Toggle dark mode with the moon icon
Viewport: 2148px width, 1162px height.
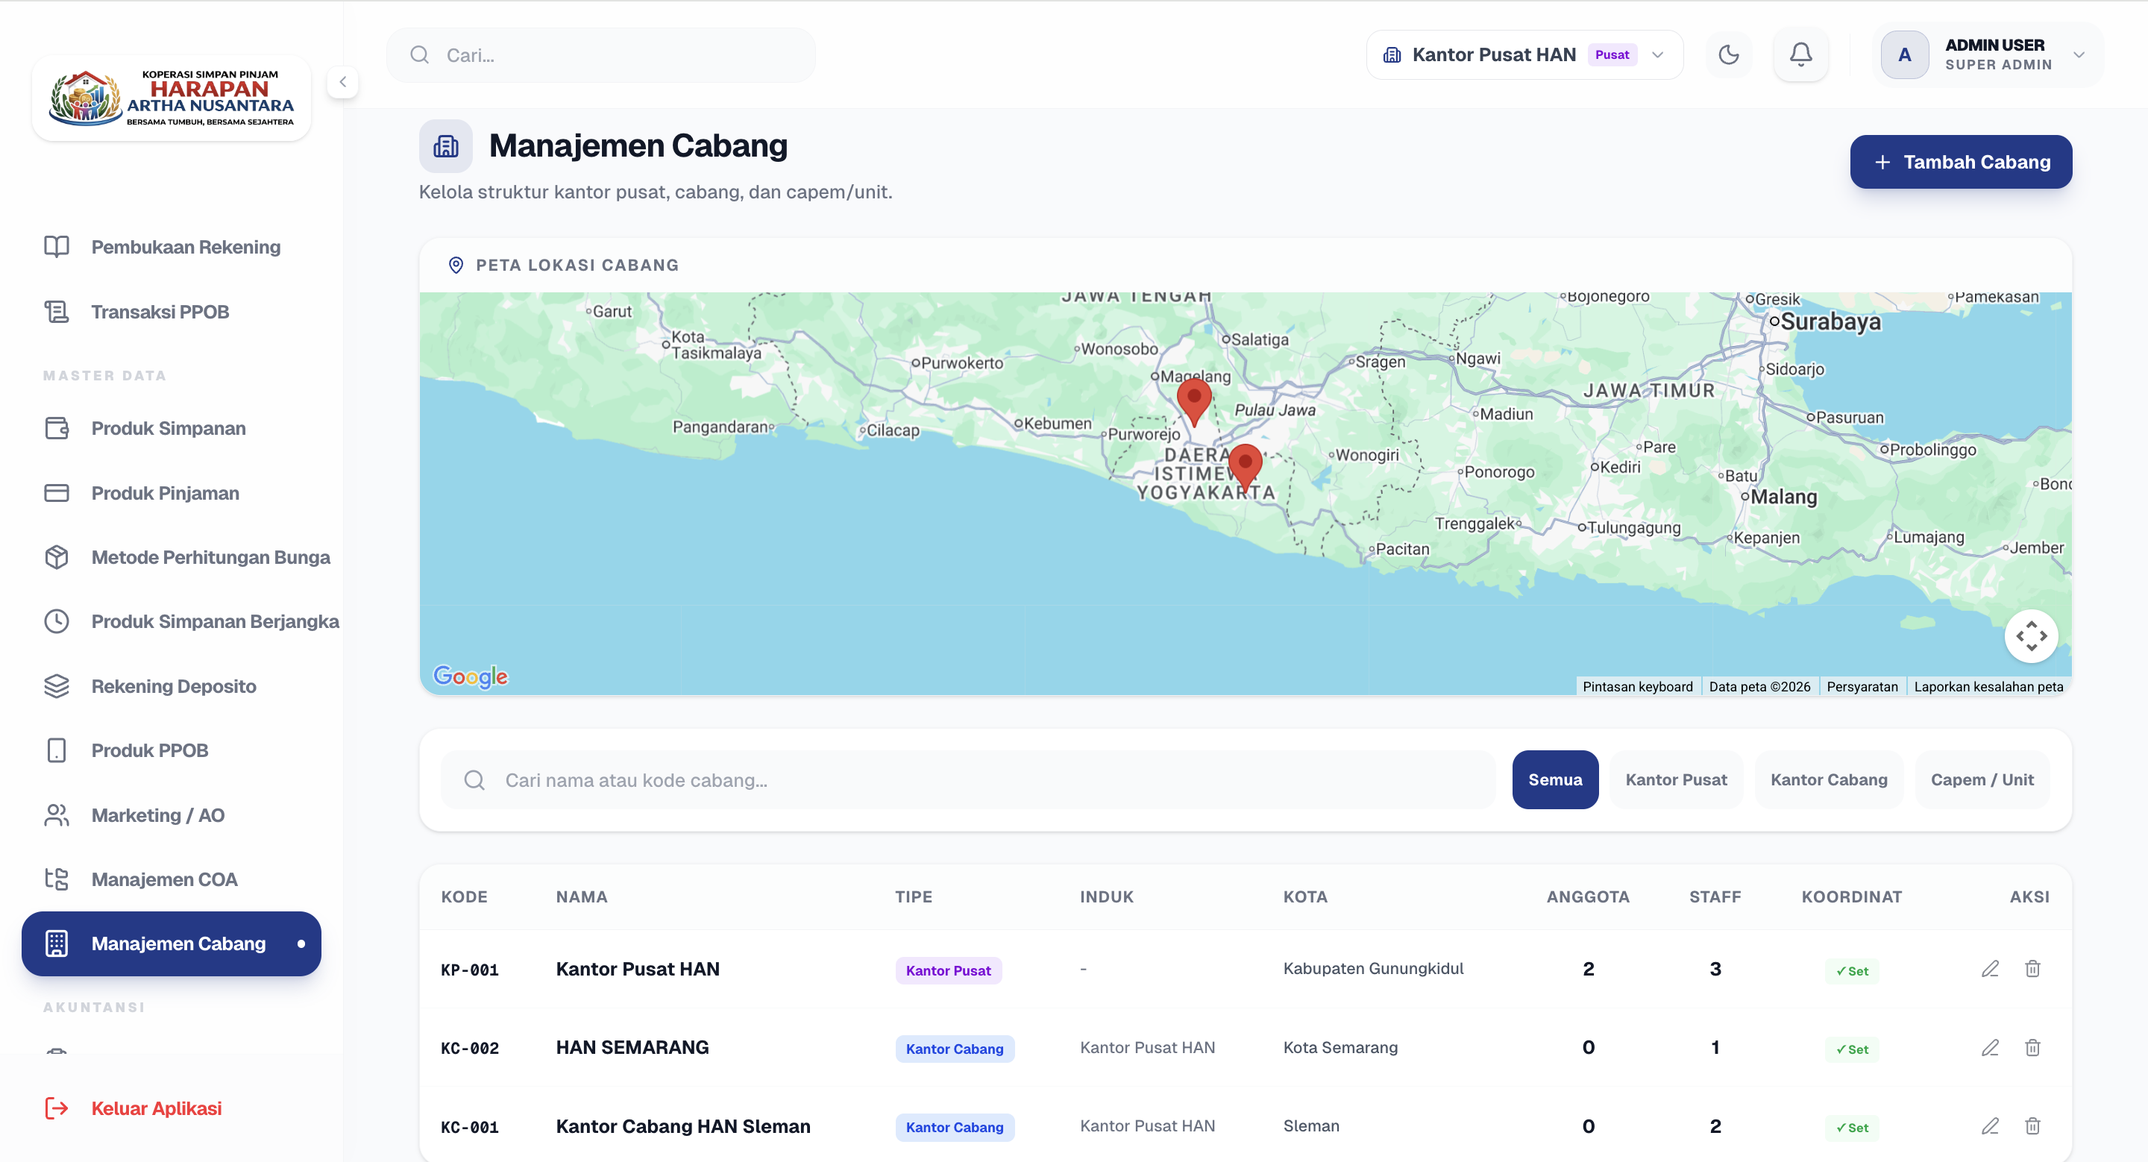[1729, 54]
